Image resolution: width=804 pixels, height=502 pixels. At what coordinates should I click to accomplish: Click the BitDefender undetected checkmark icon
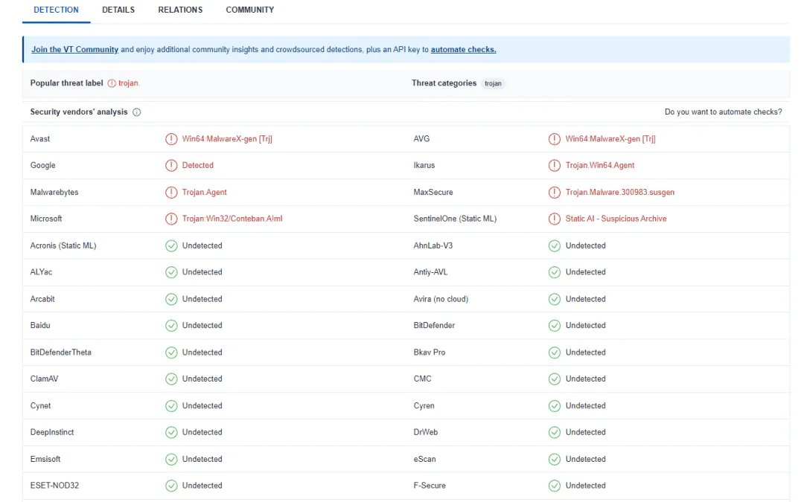555,325
